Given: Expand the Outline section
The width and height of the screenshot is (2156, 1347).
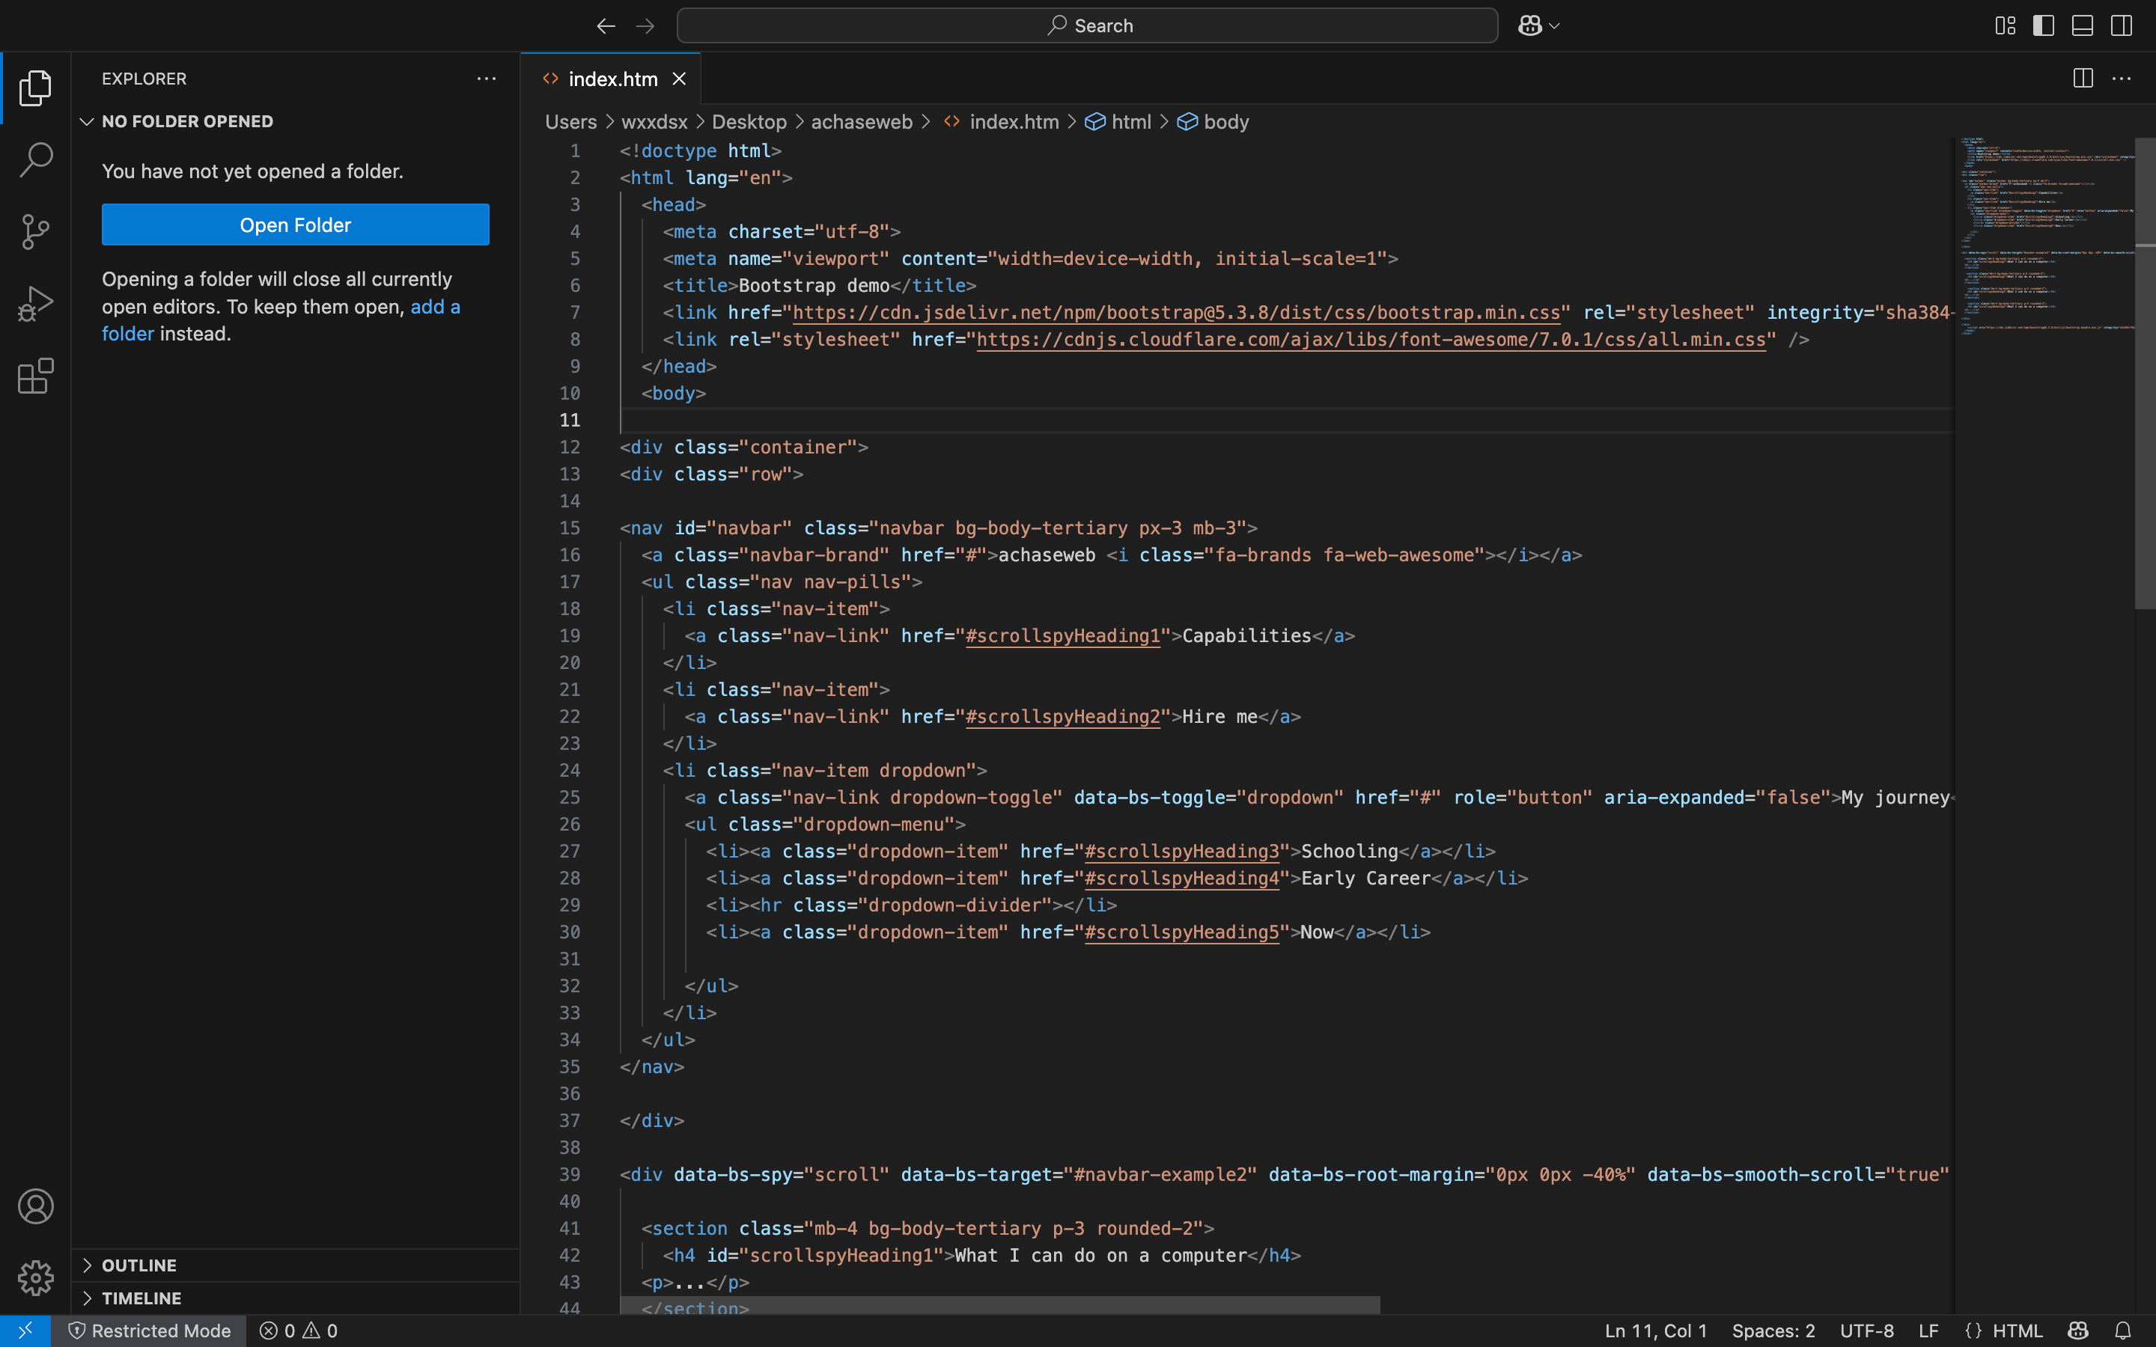Looking at the screenshot, I should [x=139, y=1265].
